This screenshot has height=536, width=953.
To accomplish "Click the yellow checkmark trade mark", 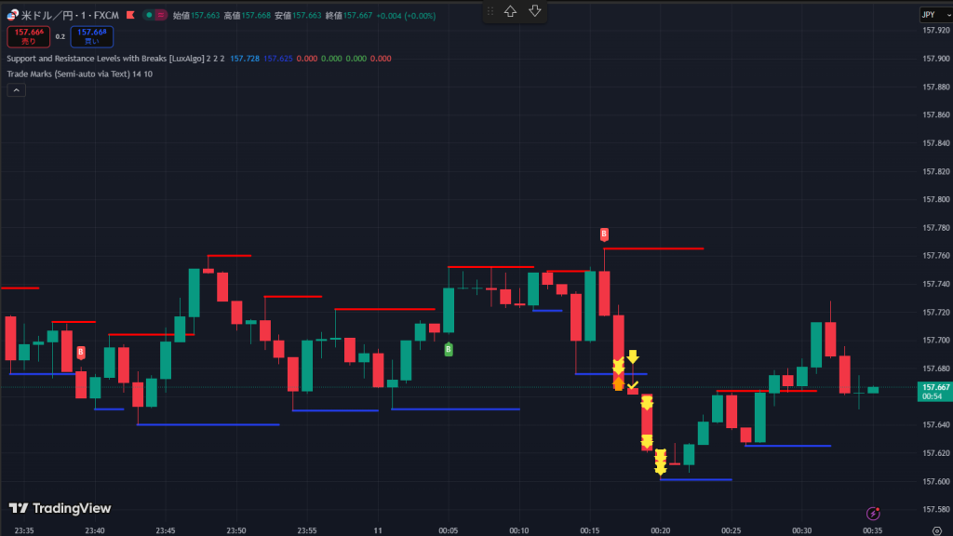I will (633, 384).
